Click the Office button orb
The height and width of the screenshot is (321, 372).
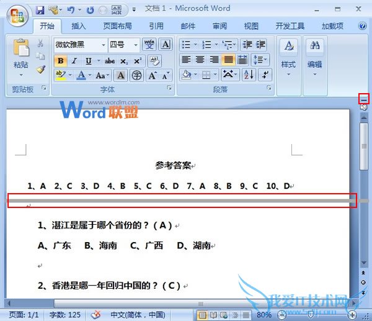pos(17,16)
